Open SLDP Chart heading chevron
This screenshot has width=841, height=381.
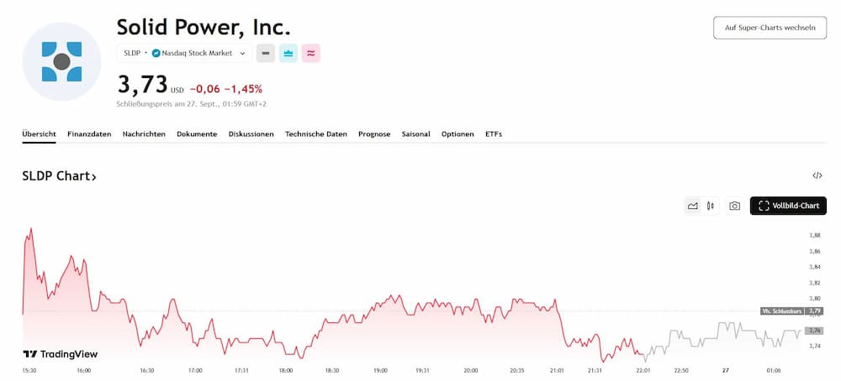[x=94, y=177]
